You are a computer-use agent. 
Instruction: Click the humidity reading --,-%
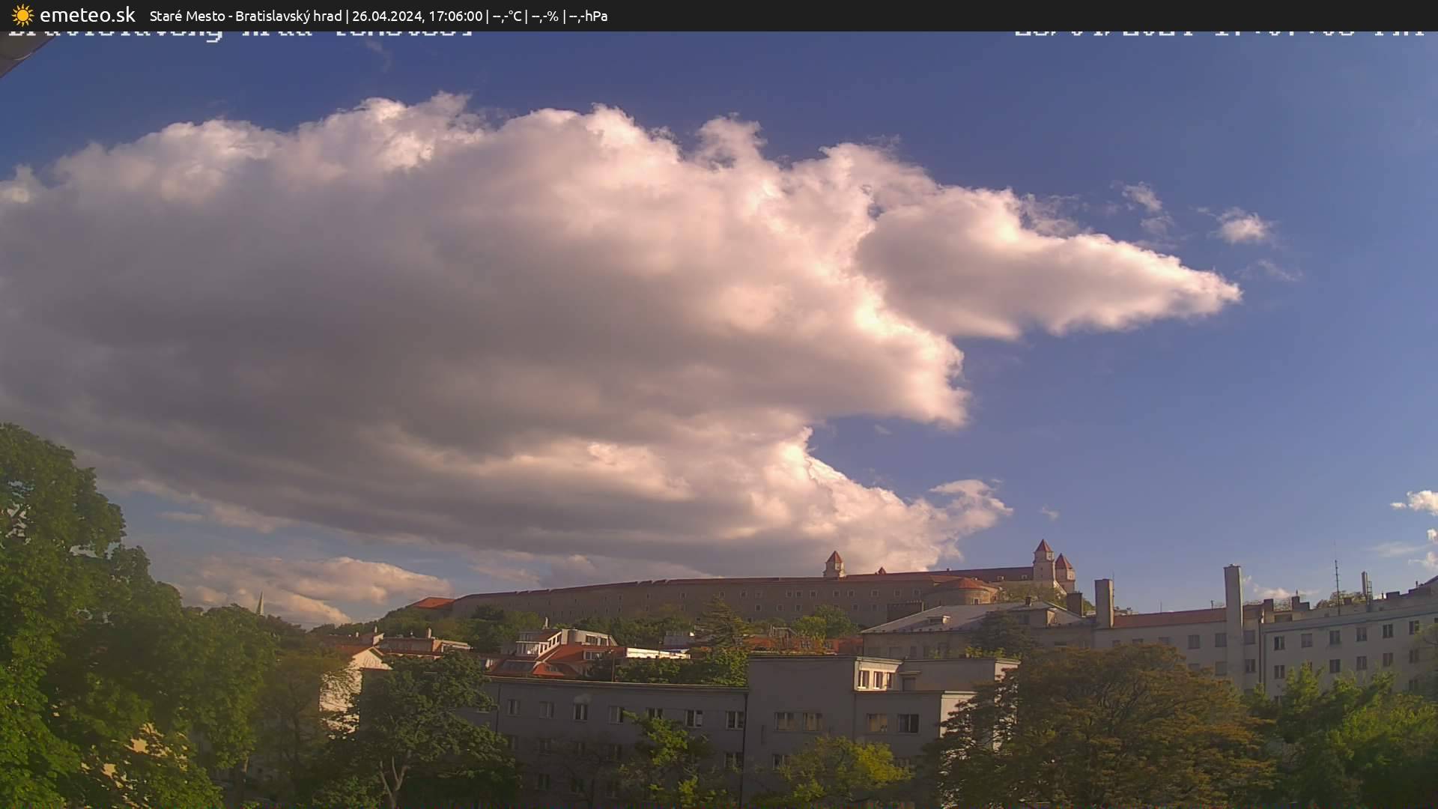(545, 15)
